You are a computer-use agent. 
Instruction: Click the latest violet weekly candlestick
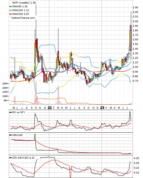pyautogui.click(x=131, y=38)
